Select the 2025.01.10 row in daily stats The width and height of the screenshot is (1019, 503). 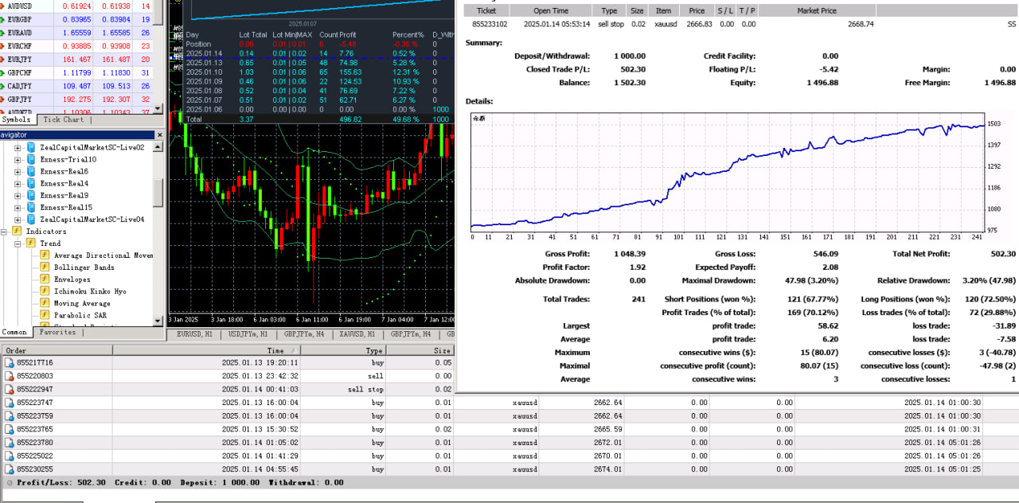[x=318, y=72]
